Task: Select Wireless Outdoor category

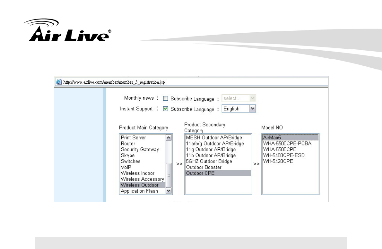Action: 143,185
